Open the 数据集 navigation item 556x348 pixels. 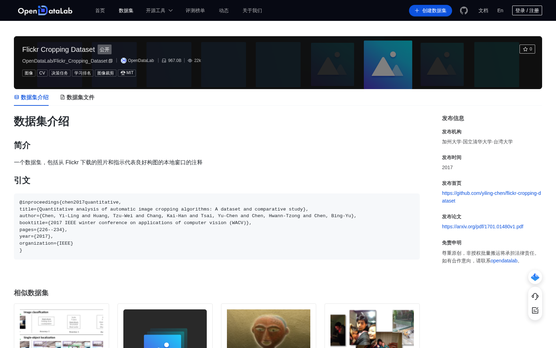coord(126,10)
